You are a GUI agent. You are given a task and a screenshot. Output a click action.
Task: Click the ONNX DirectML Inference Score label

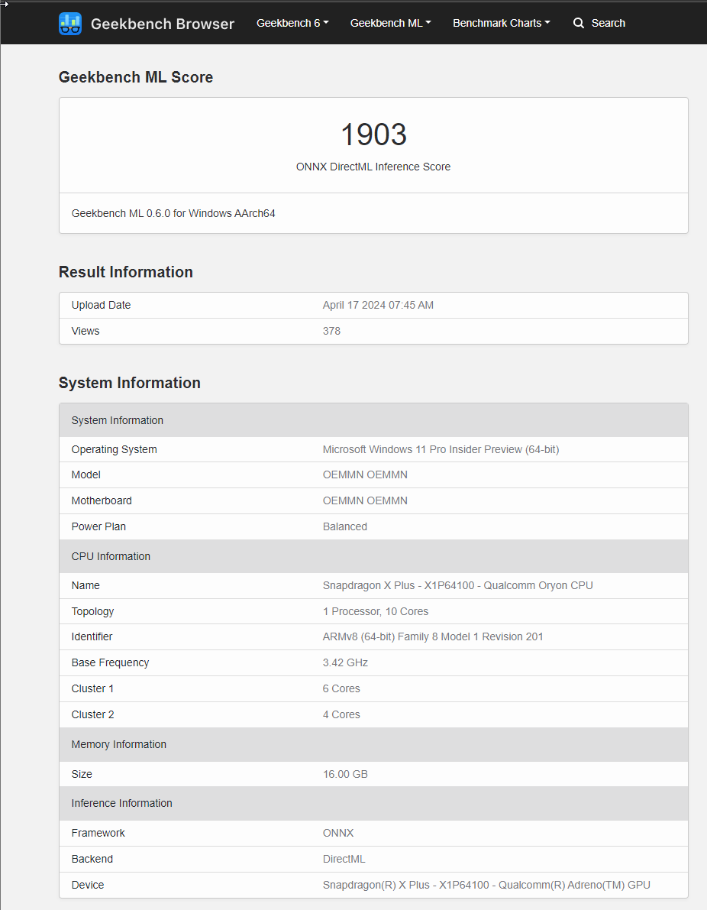pos(373,167)
